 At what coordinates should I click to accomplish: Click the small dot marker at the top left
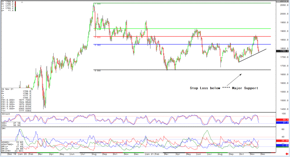(22, 3)
